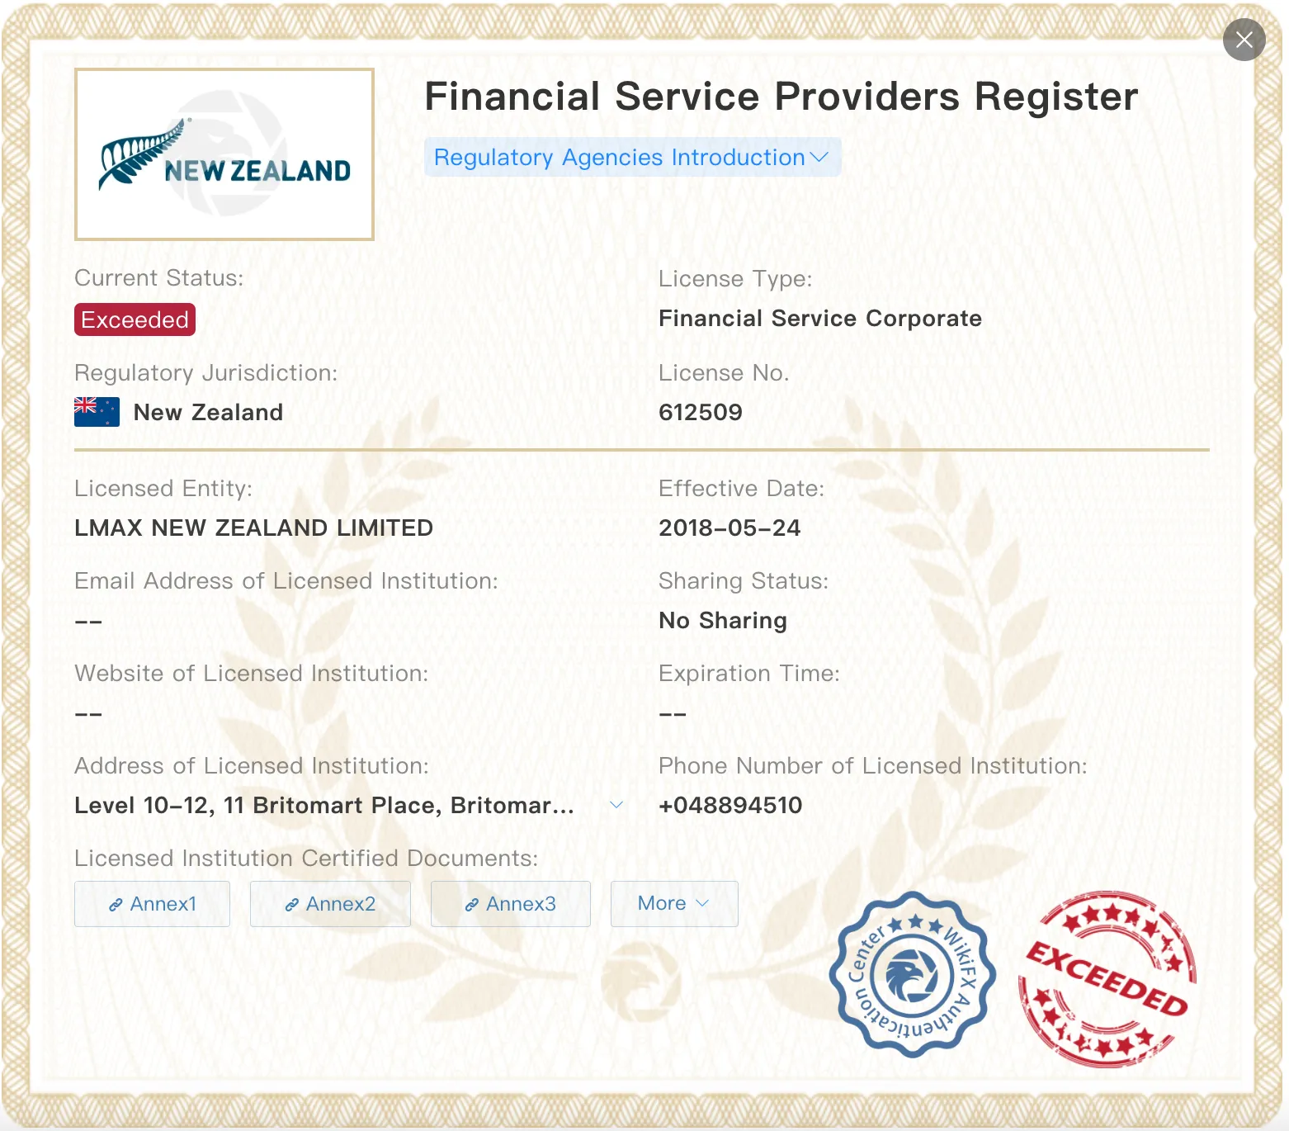The image size is (1289, 1131).
Task: Click the address text Level 10-12, 11 Britomart Place
Action: pyautogui.click(x=324, y=805)
